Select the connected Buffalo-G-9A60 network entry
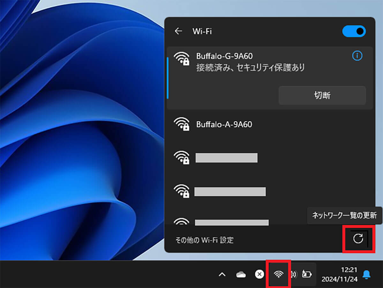 270,78
